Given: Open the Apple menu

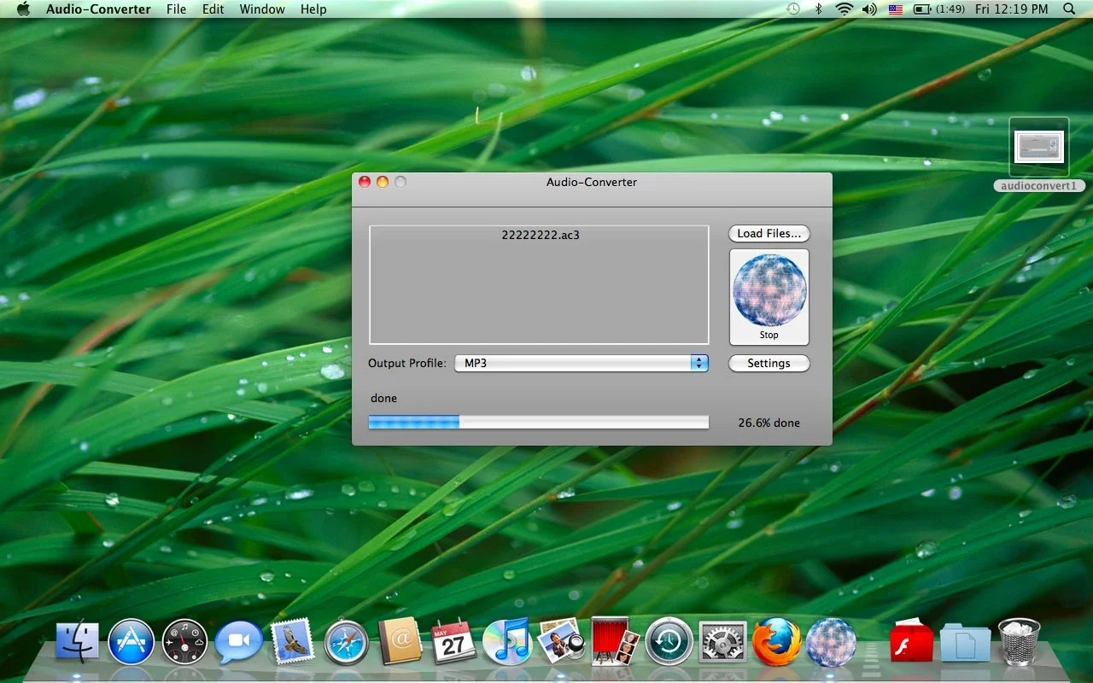Looking at the screenshot, I should pyautogui.click(x=23, y=9).
